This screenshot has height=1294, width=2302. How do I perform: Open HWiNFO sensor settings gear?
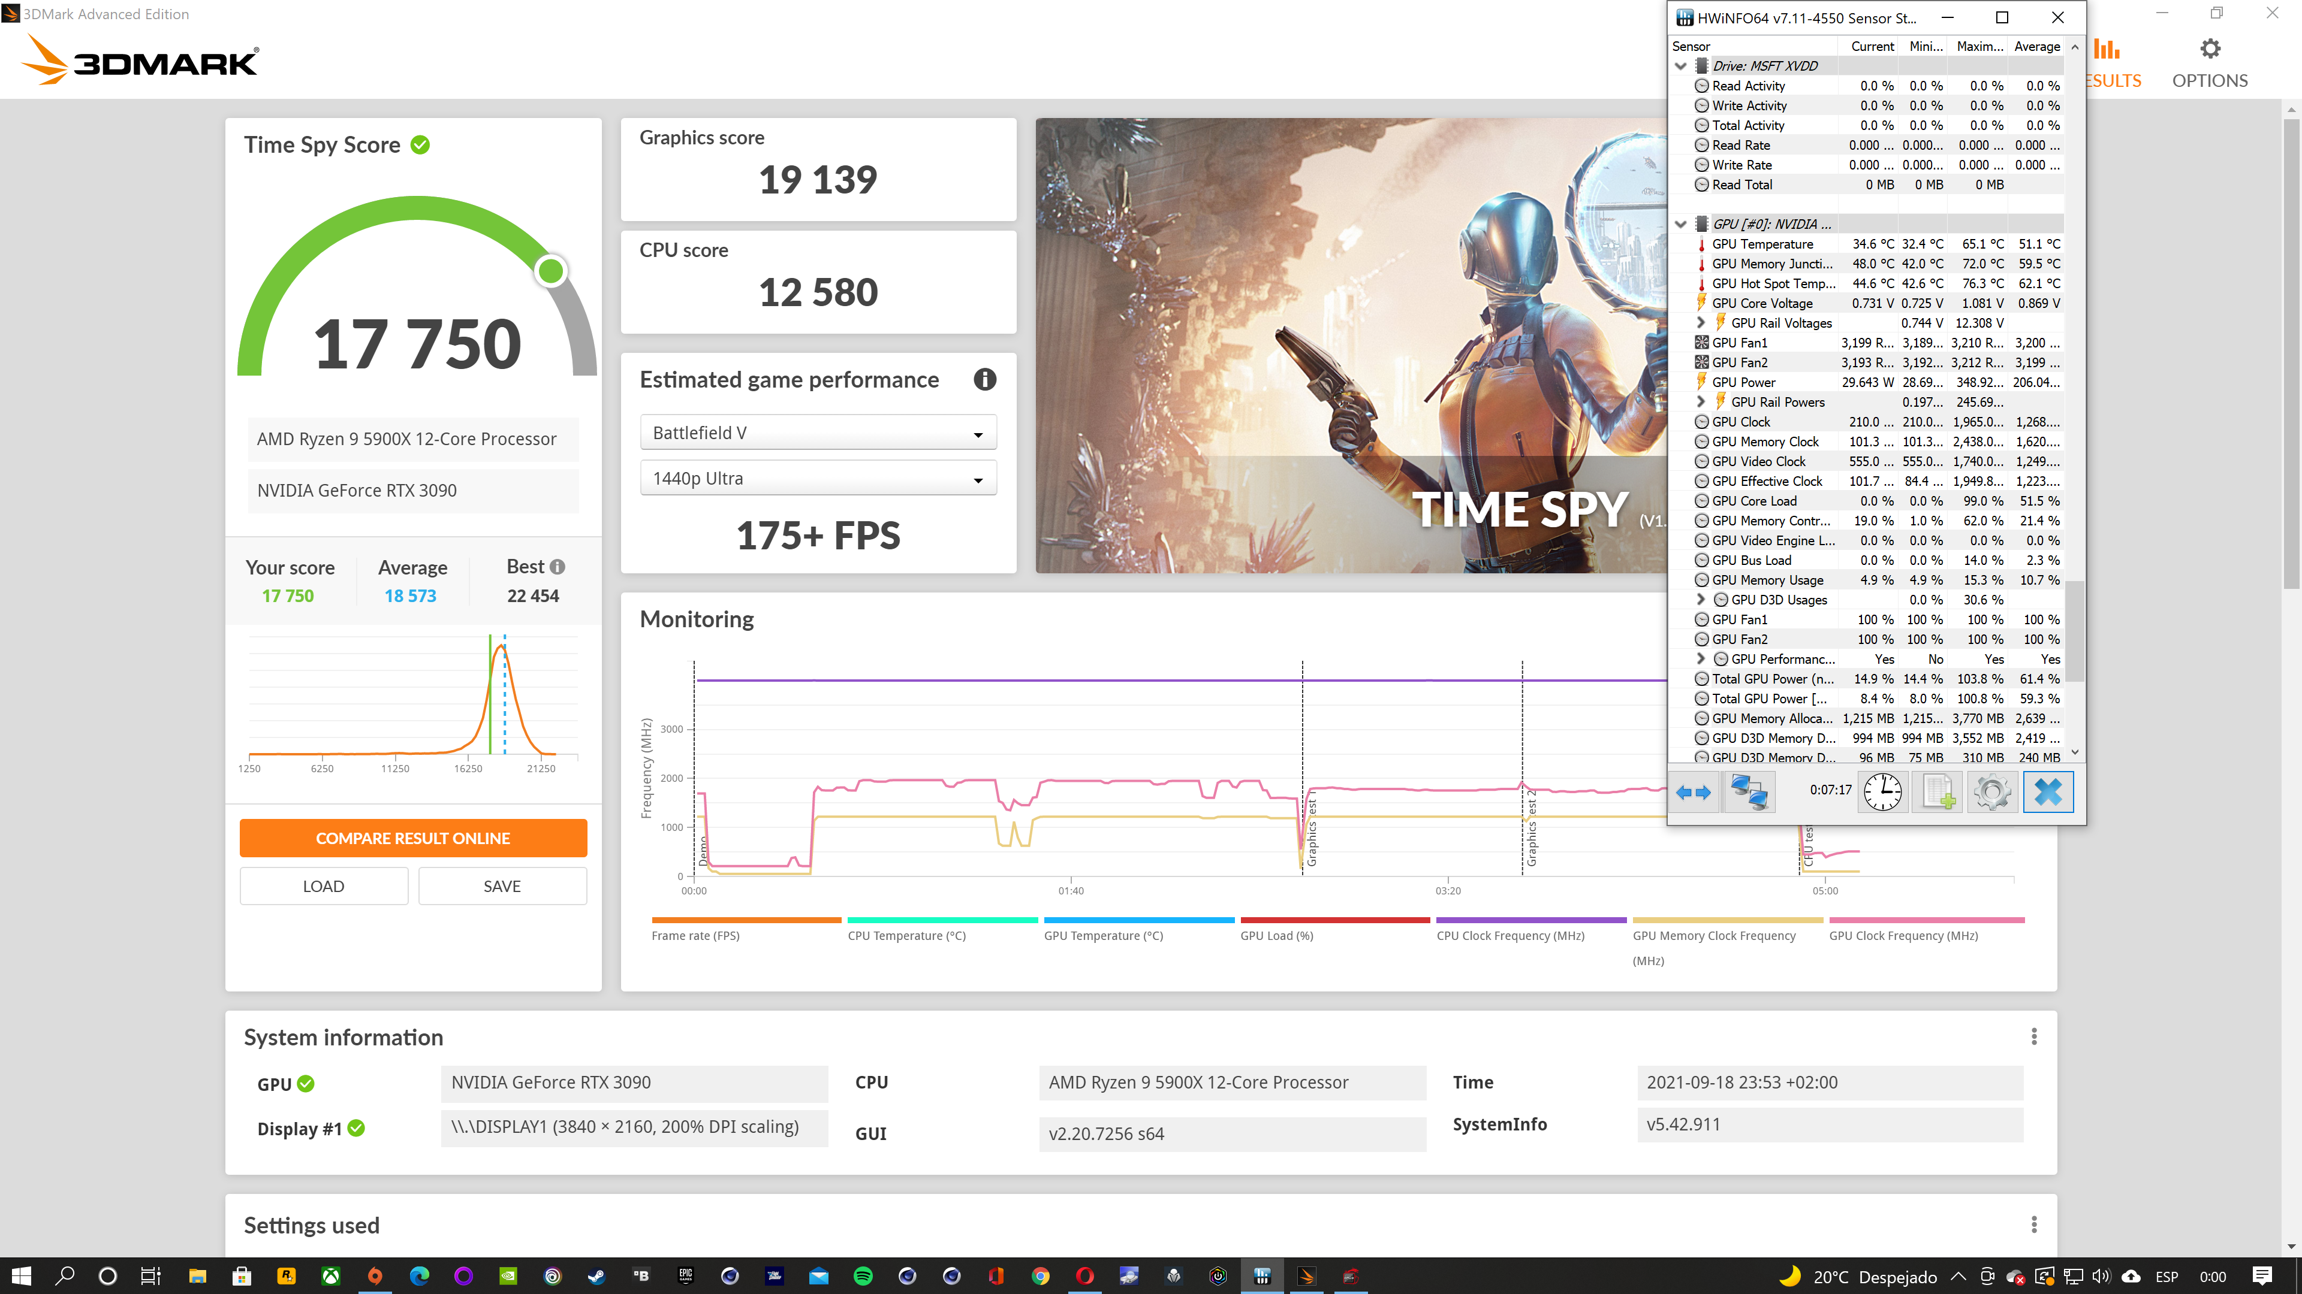click(1992, 792)
